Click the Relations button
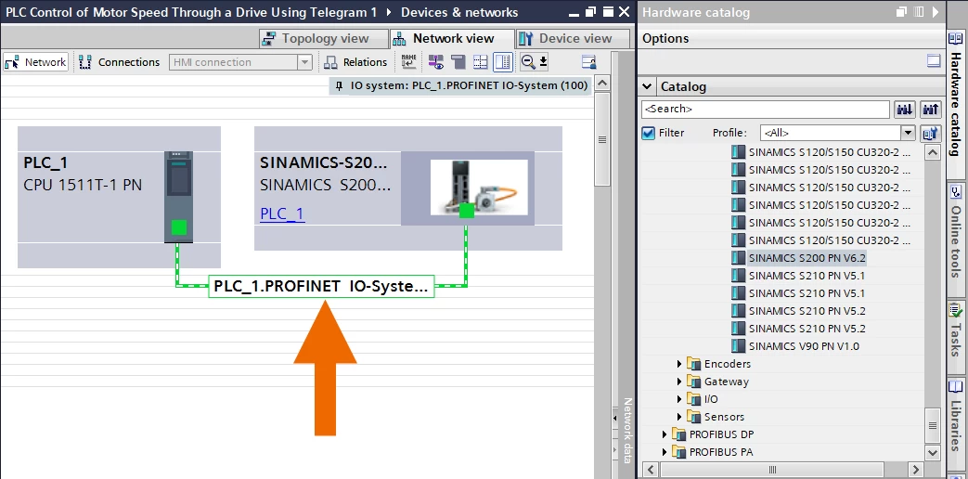This screenshot has height=479, width=968. coord(355,61)
